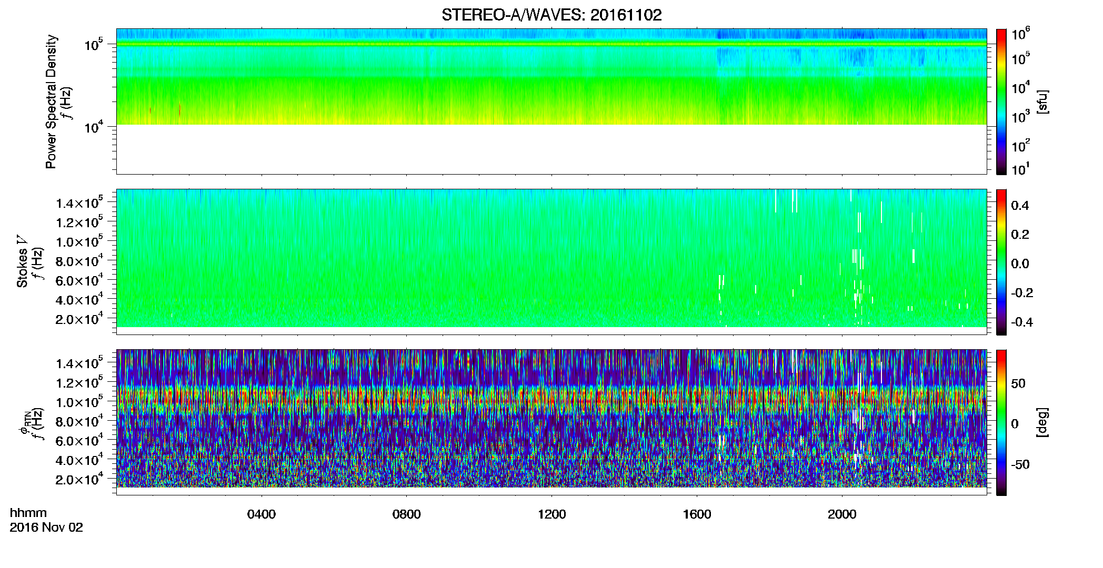The height and width of the screenshot is (568, 1103).
Task: Click the 0 label on degrees color bar
Action: (x=1015, y=424)
